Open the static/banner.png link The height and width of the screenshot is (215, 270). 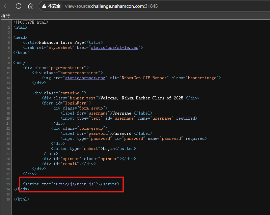(x=85, y=78)
